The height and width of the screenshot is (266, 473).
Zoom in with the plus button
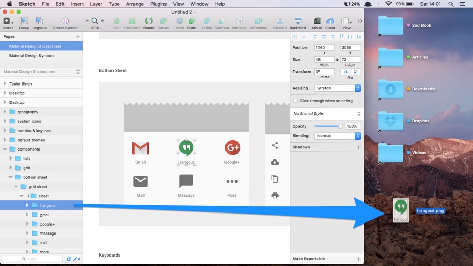102,21
